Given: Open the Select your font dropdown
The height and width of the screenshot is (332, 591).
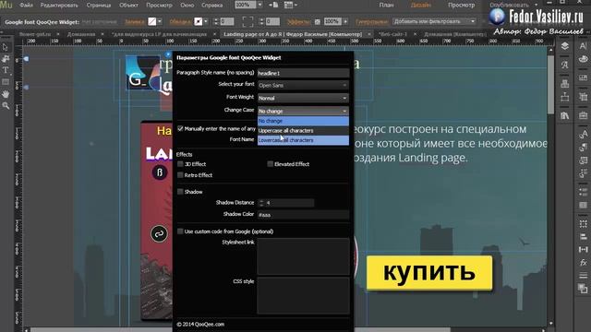Looking at the screenshot, I should (303, 85).
